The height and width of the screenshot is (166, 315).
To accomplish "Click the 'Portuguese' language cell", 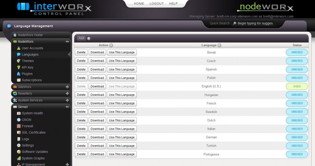I will (211, 154).
